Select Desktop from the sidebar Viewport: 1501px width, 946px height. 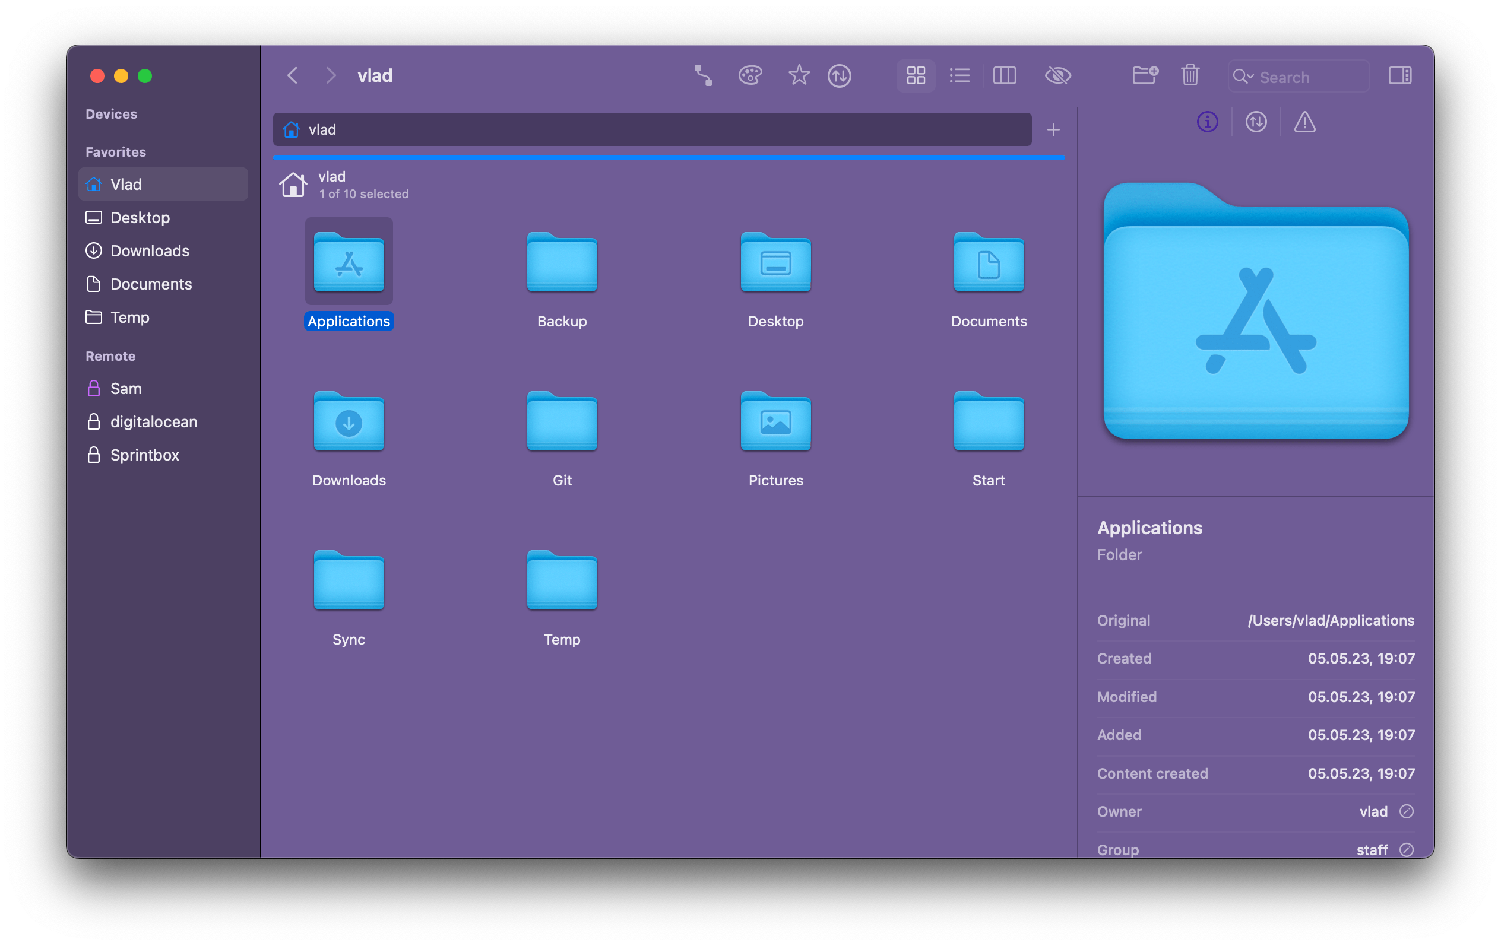pos(140,216)
